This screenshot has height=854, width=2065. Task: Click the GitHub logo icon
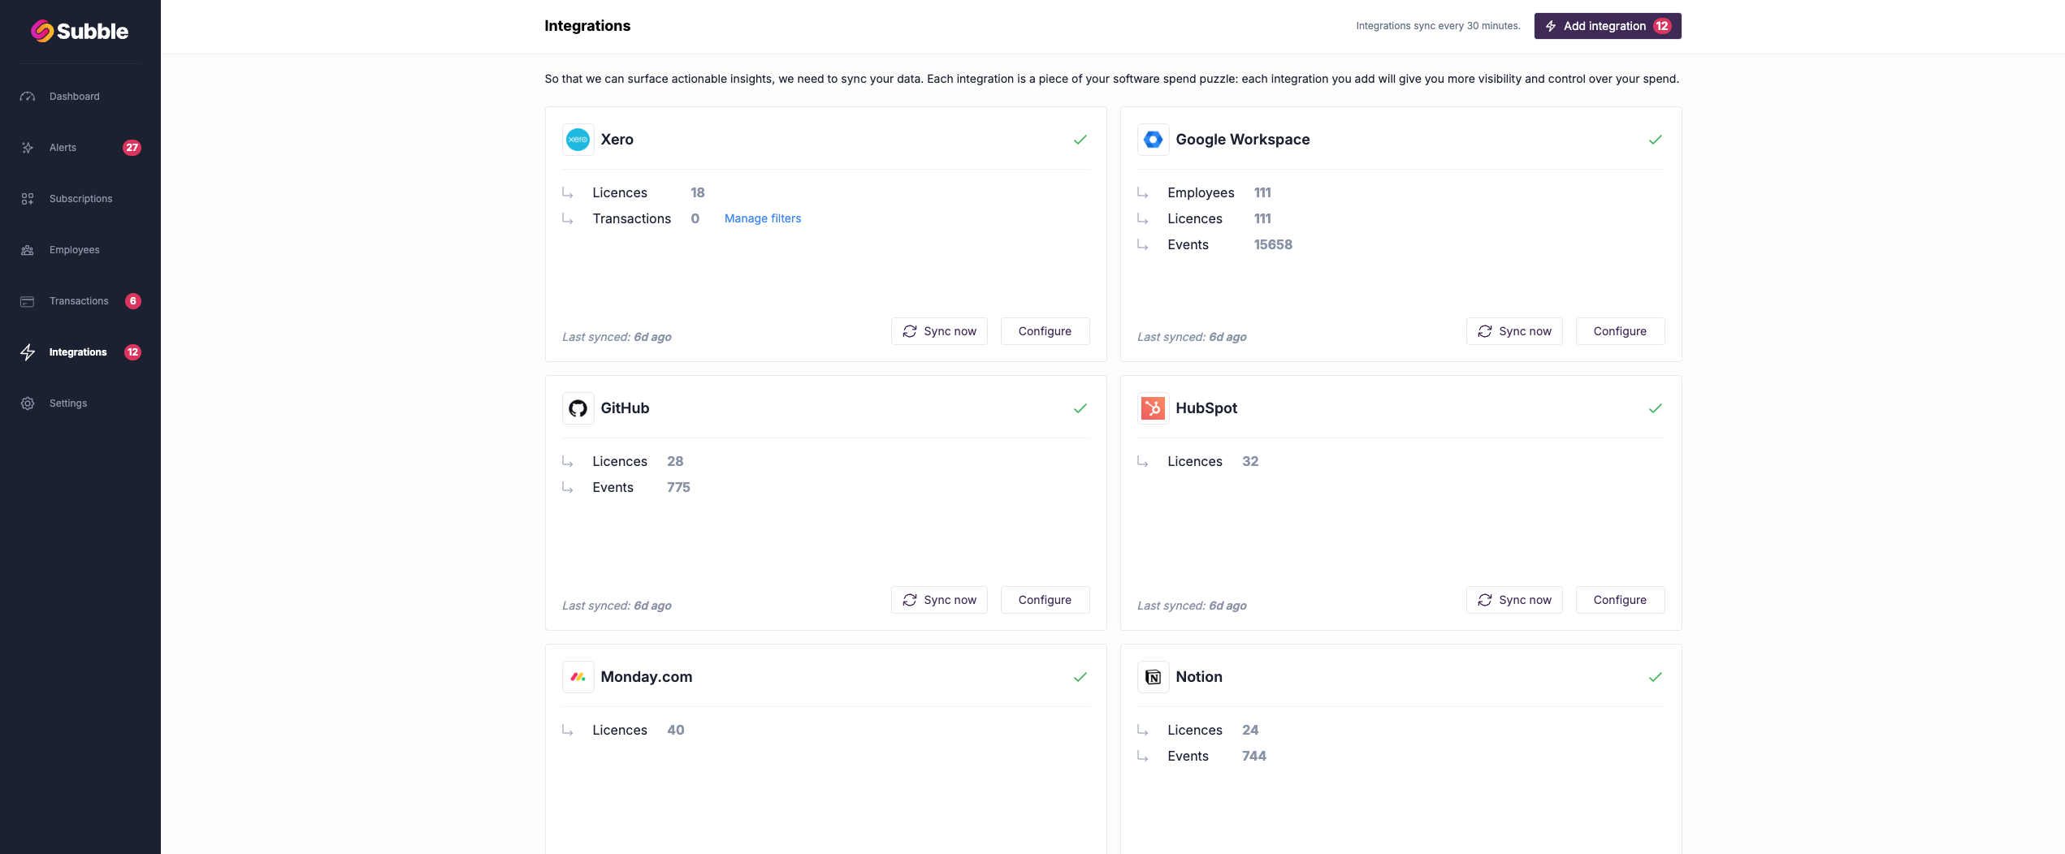(x=578, y=408)
